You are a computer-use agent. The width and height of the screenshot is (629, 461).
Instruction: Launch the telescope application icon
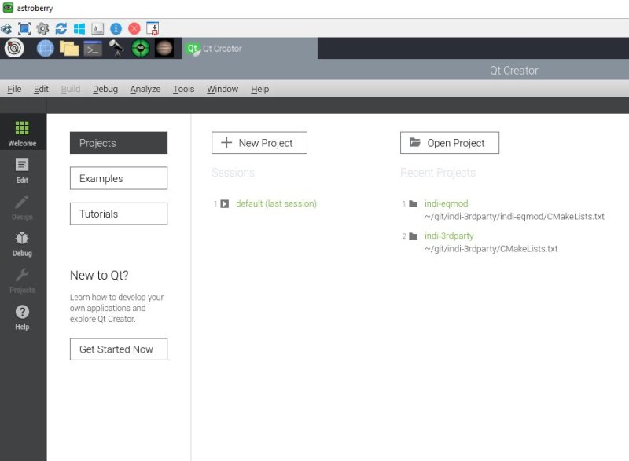pyautogui.click(x=116, y=48)
